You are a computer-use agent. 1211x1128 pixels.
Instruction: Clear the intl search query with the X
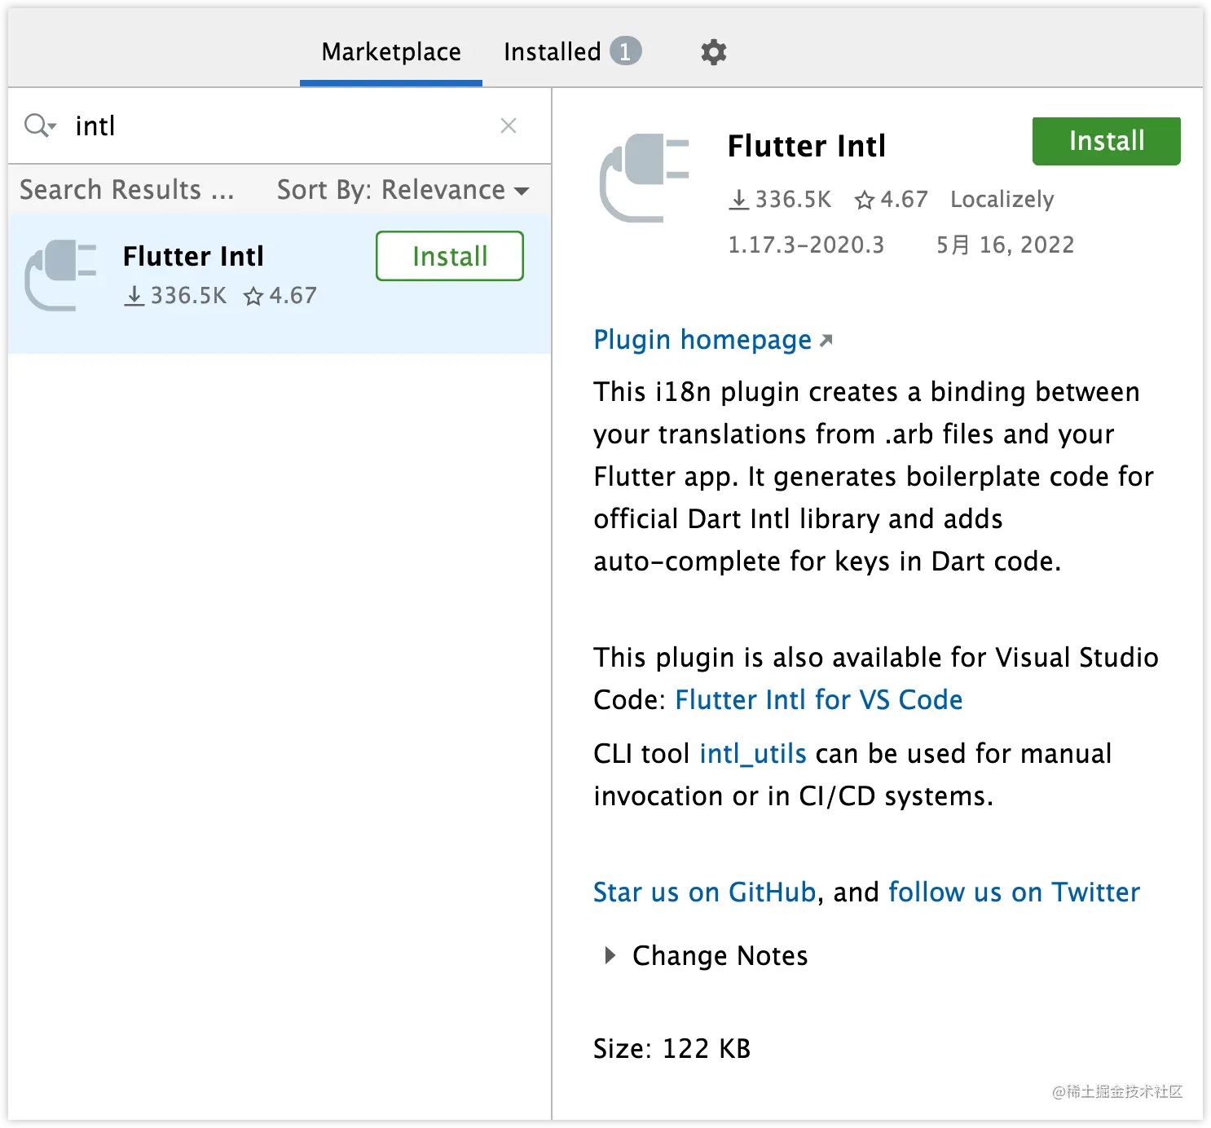pyautogui.click(x=509, y=126)
